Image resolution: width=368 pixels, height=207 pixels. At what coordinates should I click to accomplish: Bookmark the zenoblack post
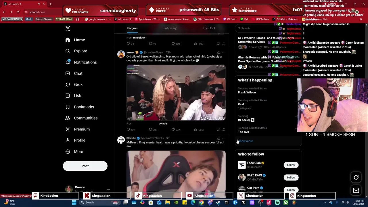(218, 44)
